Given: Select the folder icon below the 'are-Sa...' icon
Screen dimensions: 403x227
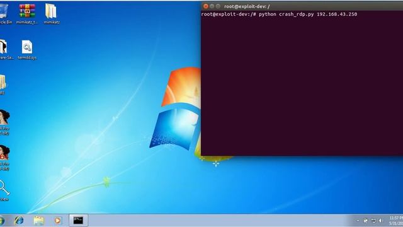Looking at the screenshot, I should point(3,84).
